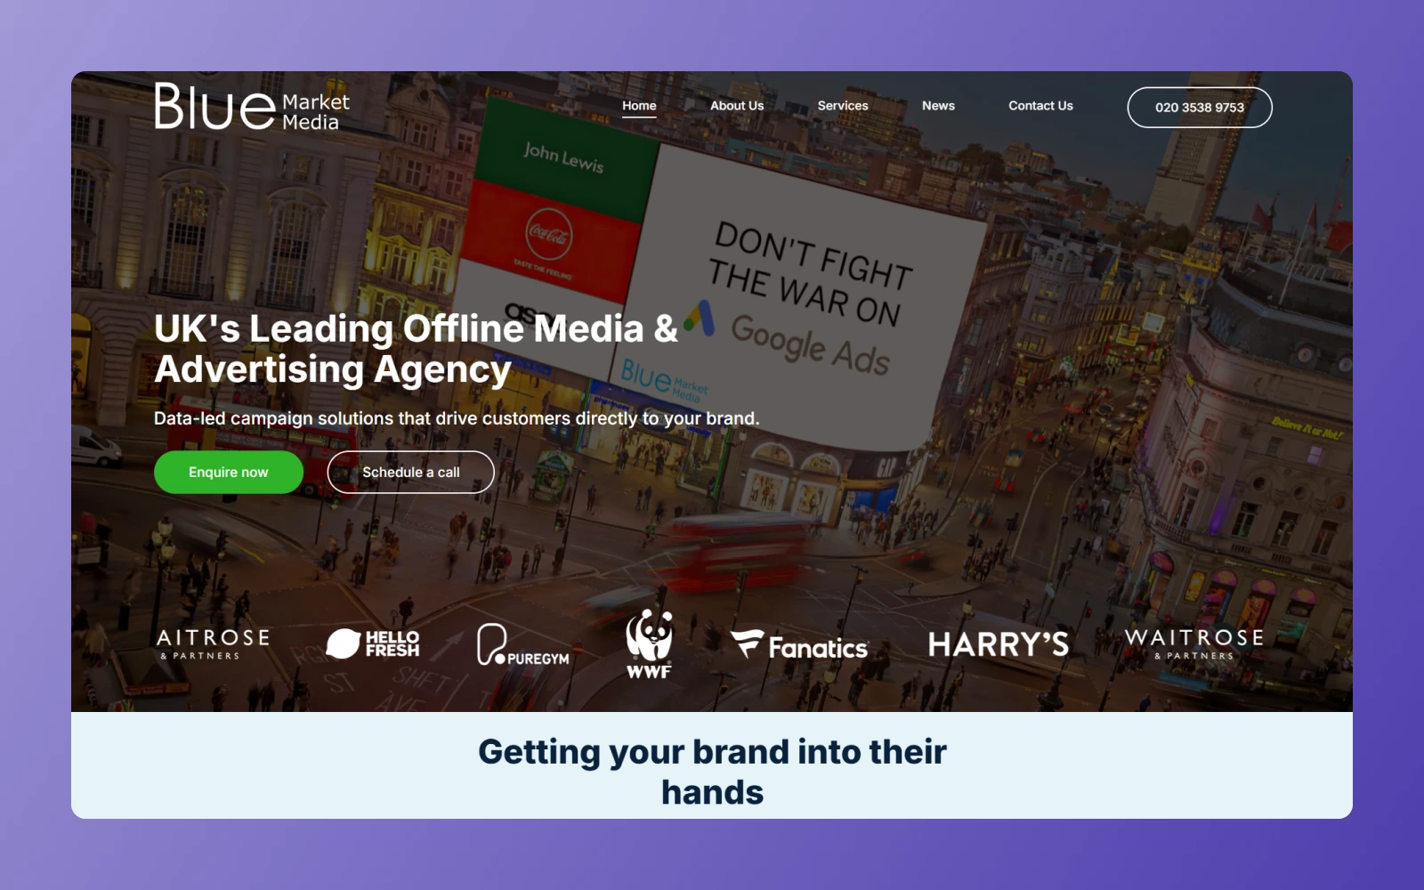Click the Data-led campaign solutions tagline

[x=457, y=418]
